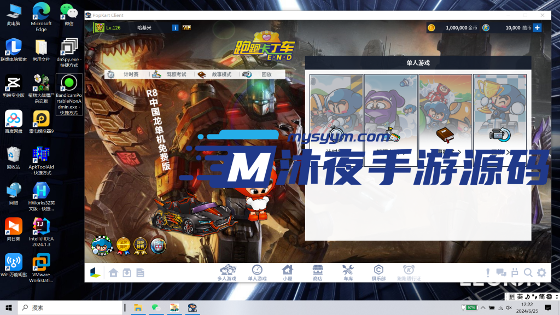Select the 计时赛 time trial tab
This screenshot has height=315, width=560.
(124, 74)
